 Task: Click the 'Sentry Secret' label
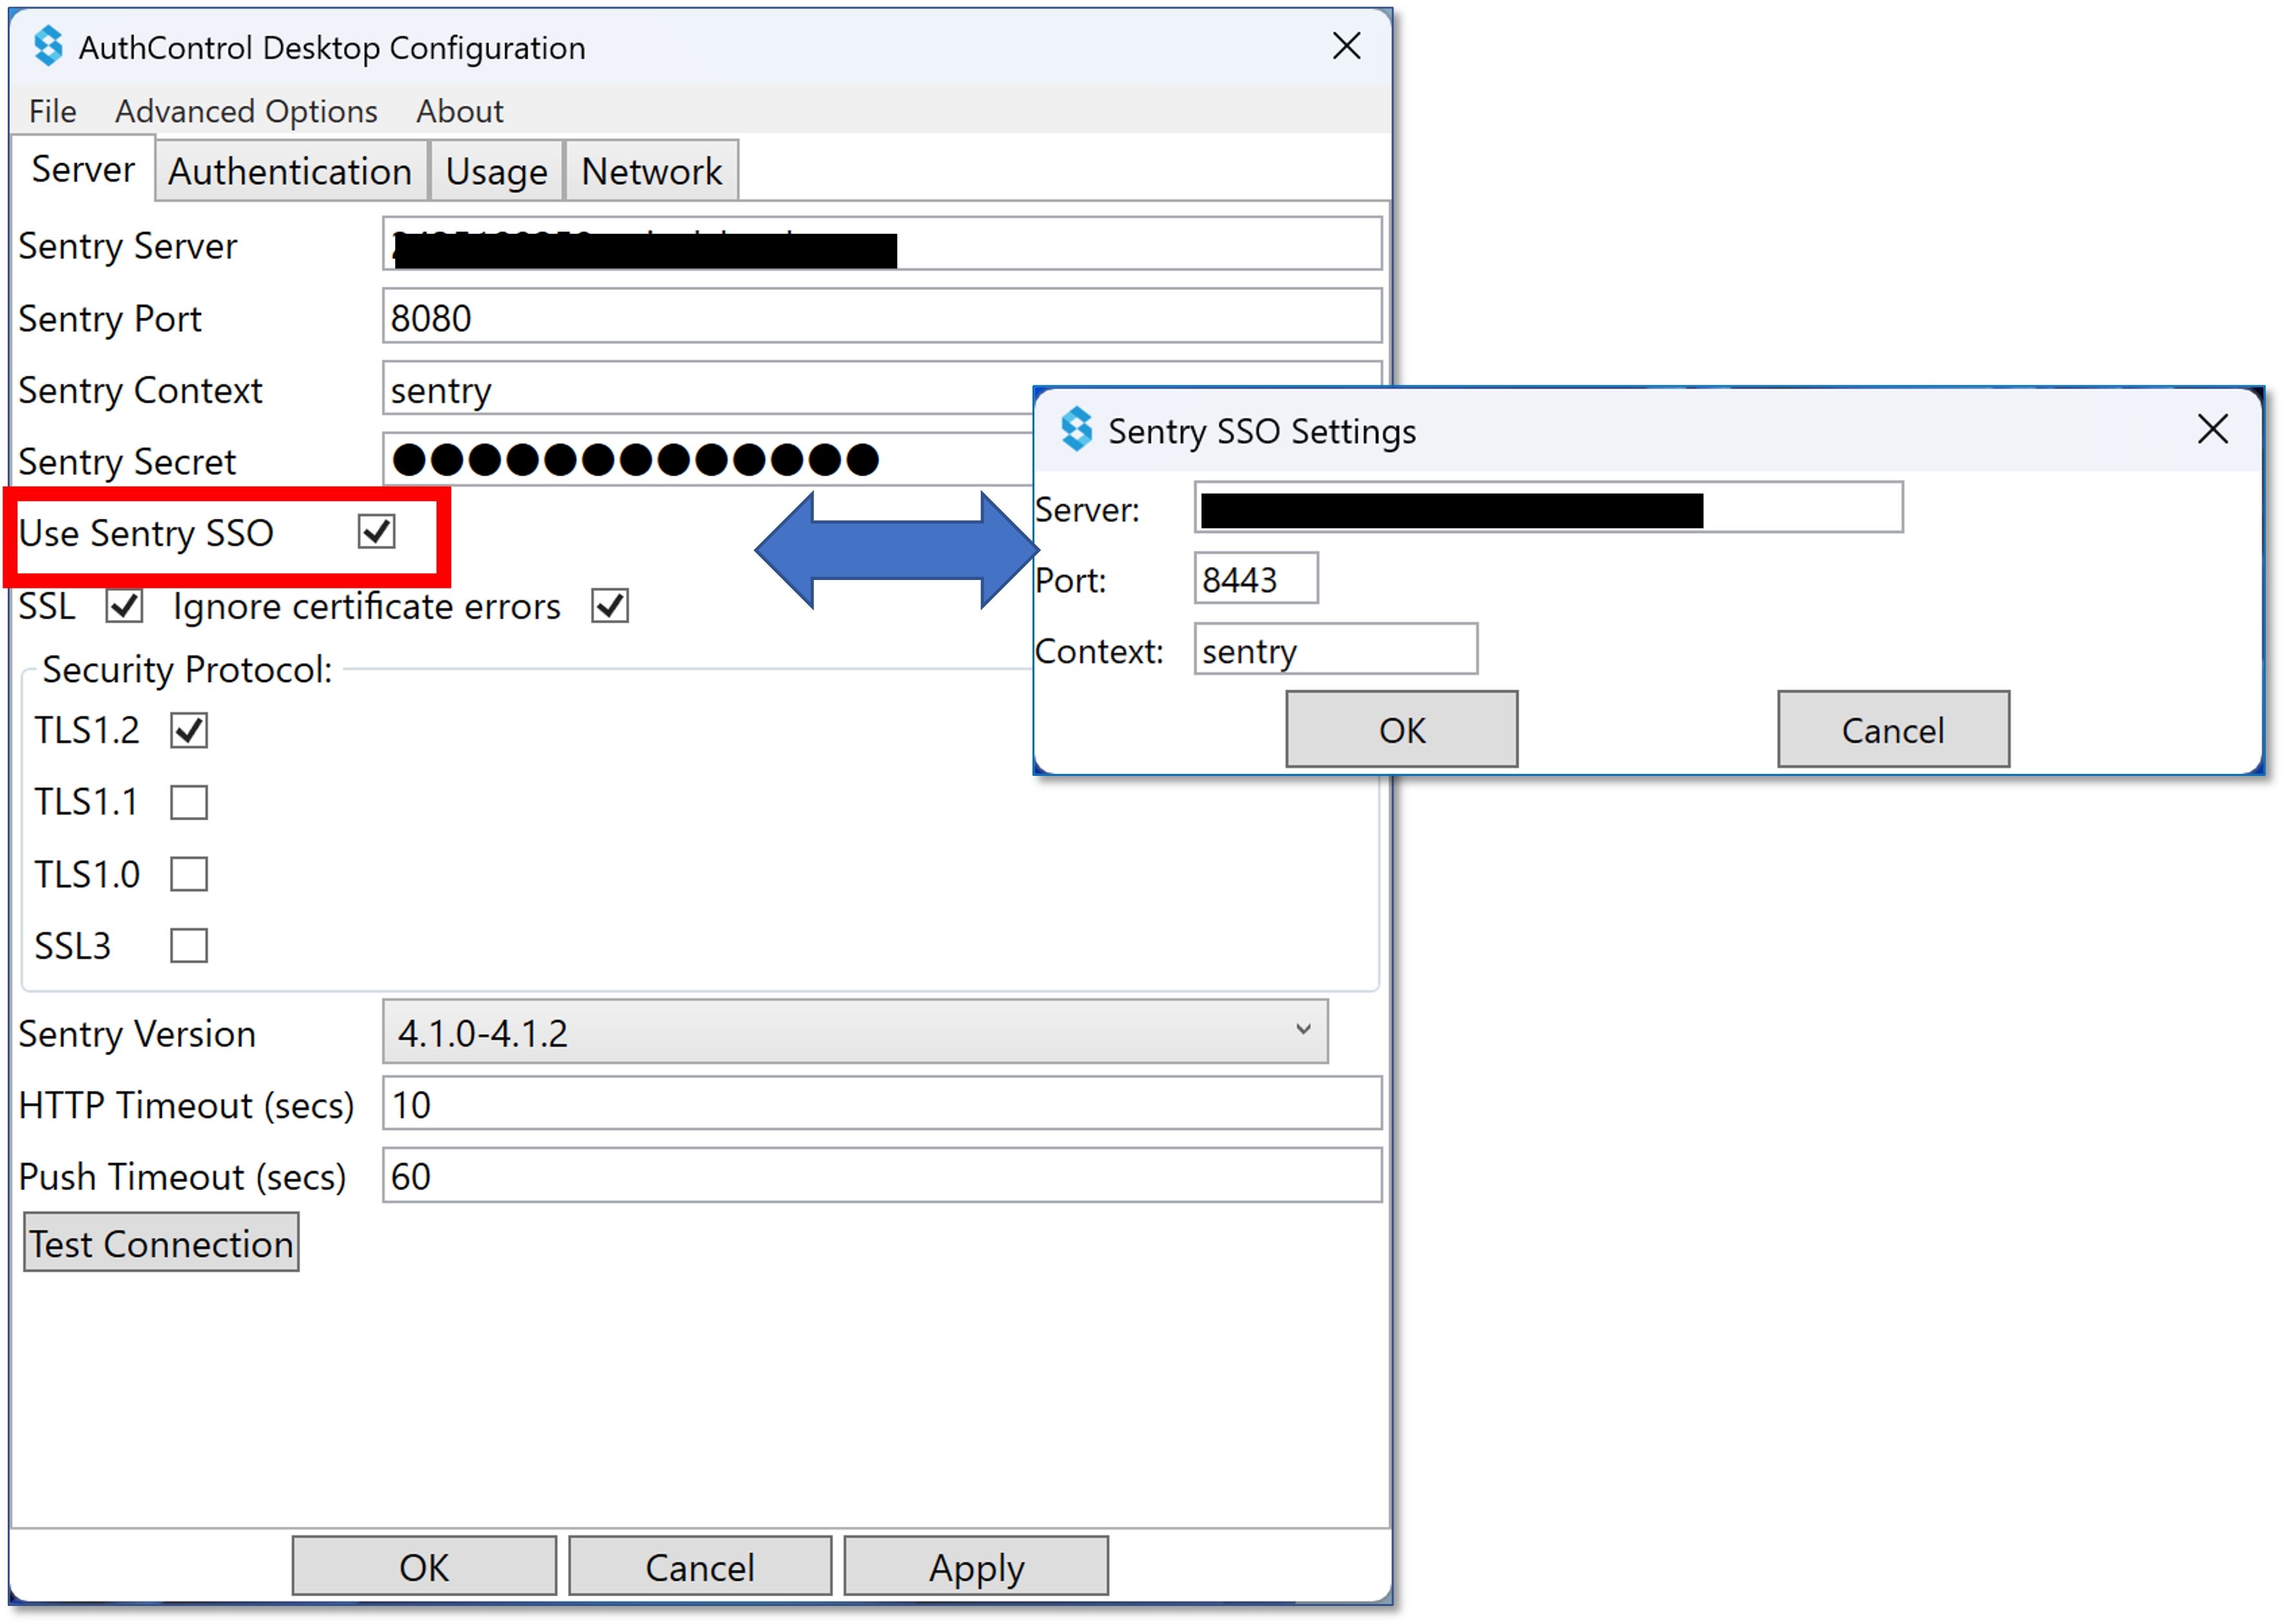point(127,462)
